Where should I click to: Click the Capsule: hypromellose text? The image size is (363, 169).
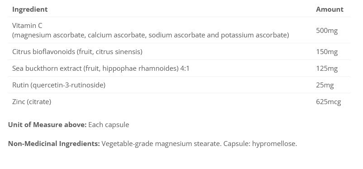click(x=260, y=144)
